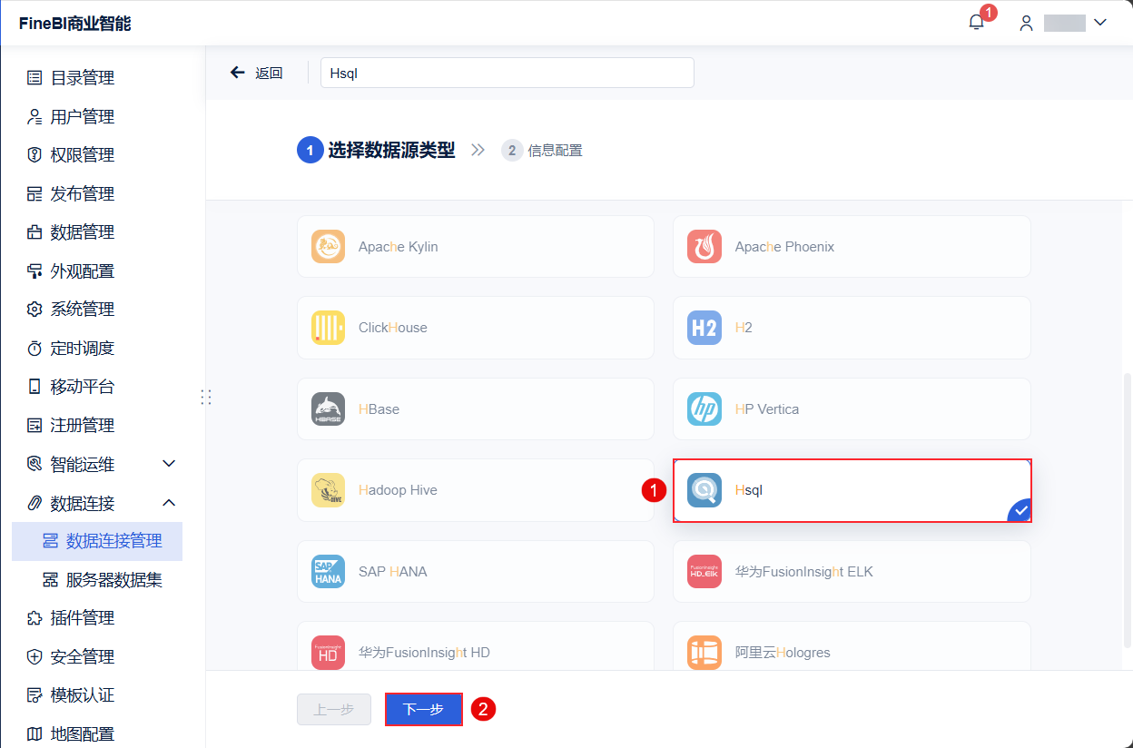
Task: Click the user avatar icon
Action: pyautogui.click(x=1026, y=24)
